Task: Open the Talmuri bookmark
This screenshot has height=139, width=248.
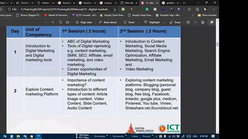Action: (x=28, y=15)
